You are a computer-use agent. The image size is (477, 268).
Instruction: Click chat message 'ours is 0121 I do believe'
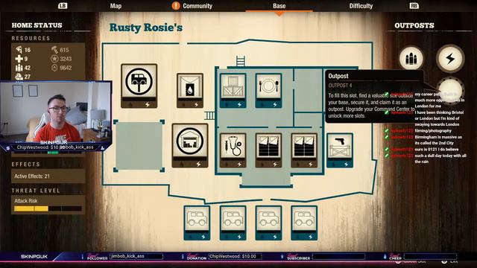pos(436,149)
